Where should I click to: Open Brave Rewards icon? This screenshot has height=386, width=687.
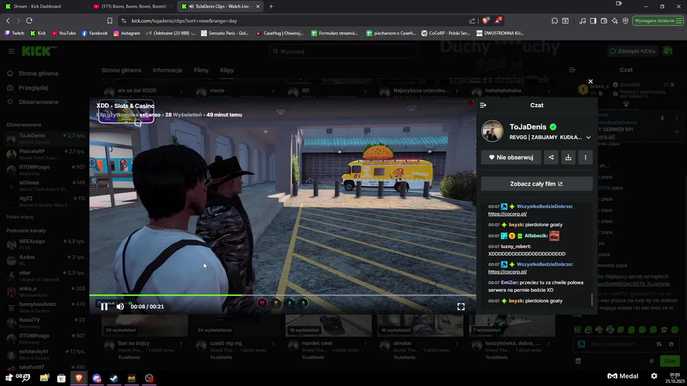point(499,20)
